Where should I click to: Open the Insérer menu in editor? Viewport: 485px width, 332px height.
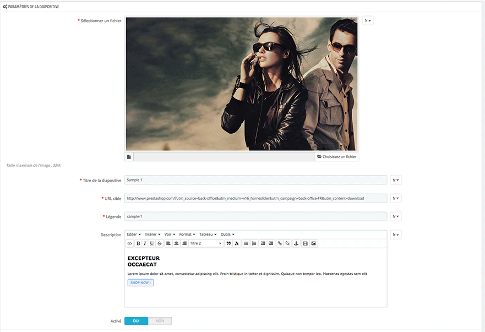(152, 235)
